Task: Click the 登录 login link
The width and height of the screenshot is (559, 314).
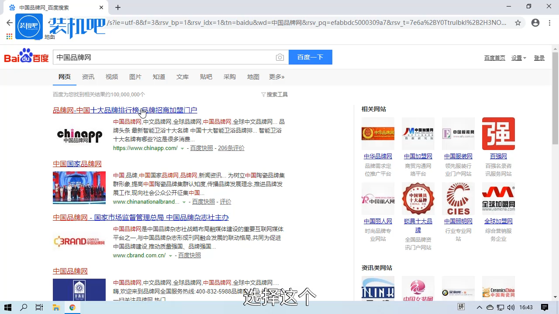Action: pyautogui.click(x=539, y=57)
